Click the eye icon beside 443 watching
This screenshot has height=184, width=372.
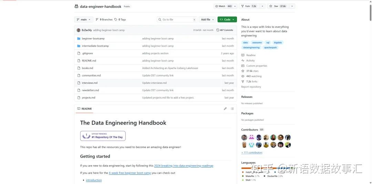click(243, 76)
